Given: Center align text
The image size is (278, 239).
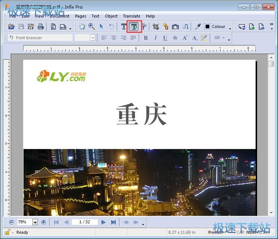Looking at the screenshot, I should click(x=114, y=38).
